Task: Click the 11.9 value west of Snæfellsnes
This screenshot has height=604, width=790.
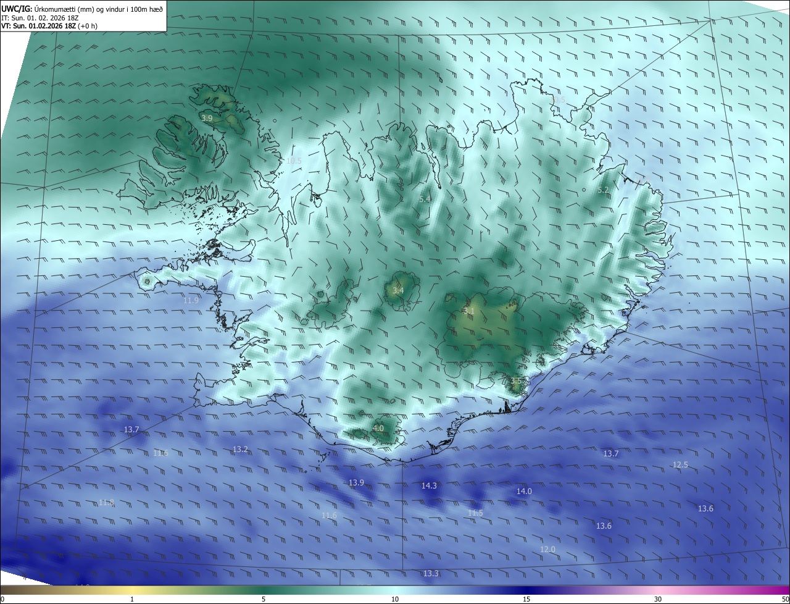Action: [x=191, y=300]
